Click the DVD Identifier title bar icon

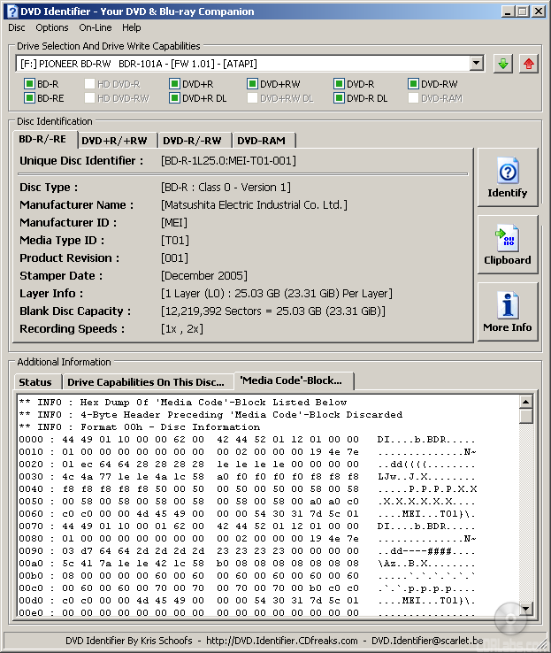click(11, 11)
